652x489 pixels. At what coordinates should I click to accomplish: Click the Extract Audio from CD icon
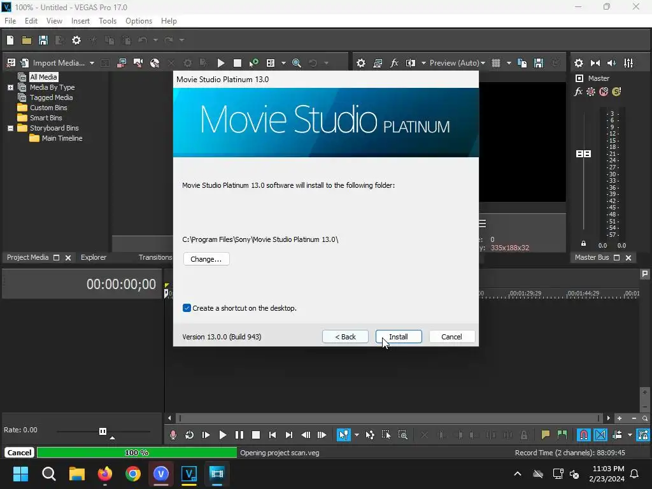[x=138, y=63]
